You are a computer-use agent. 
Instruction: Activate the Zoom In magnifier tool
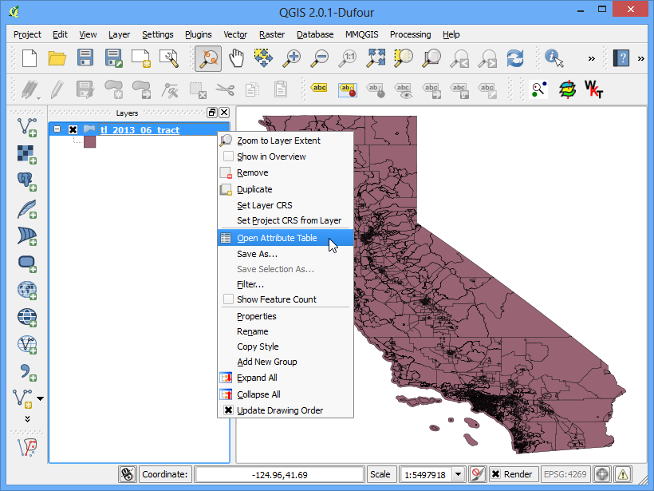[292, 58]
